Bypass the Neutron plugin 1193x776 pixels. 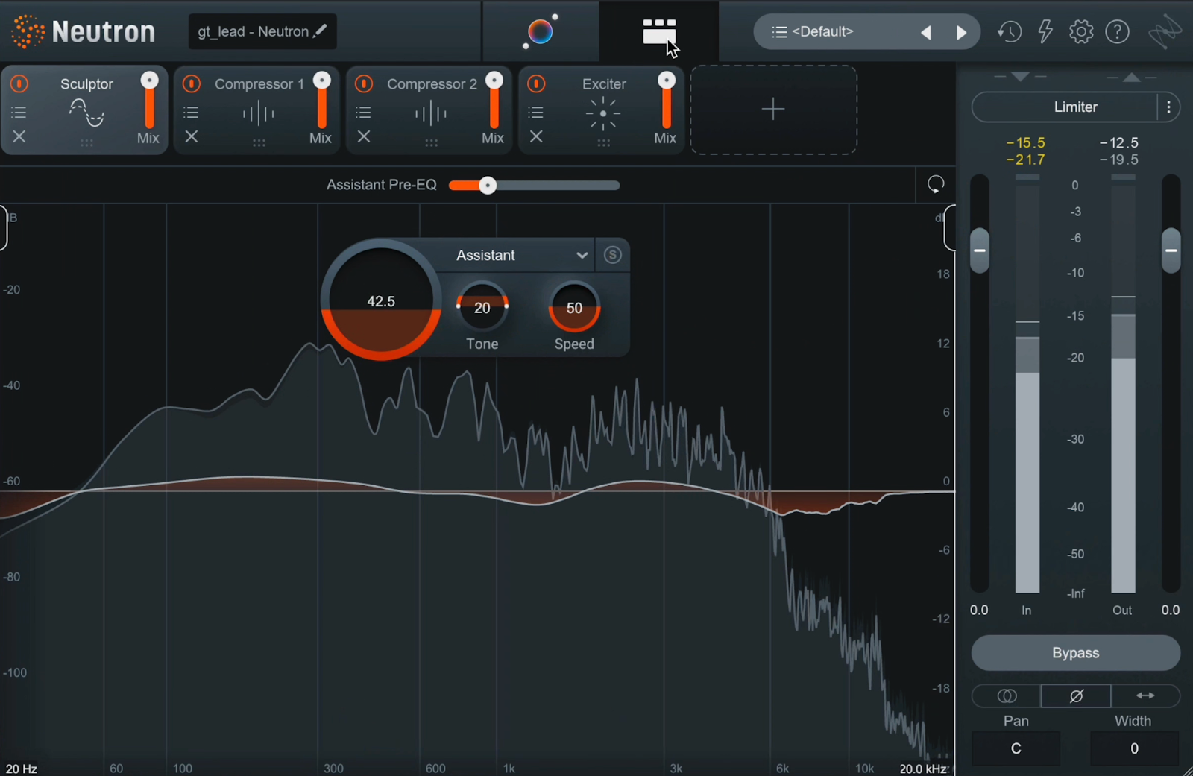1075,653
